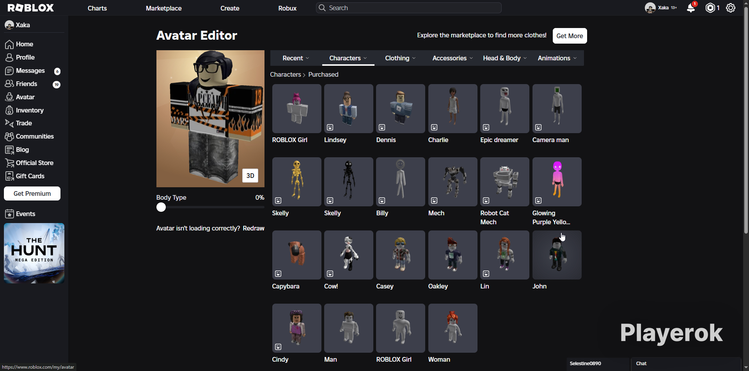Click the Gift Cards icon in sidebar
Screen dimensions: 749x371
click(x=9, y=176)
